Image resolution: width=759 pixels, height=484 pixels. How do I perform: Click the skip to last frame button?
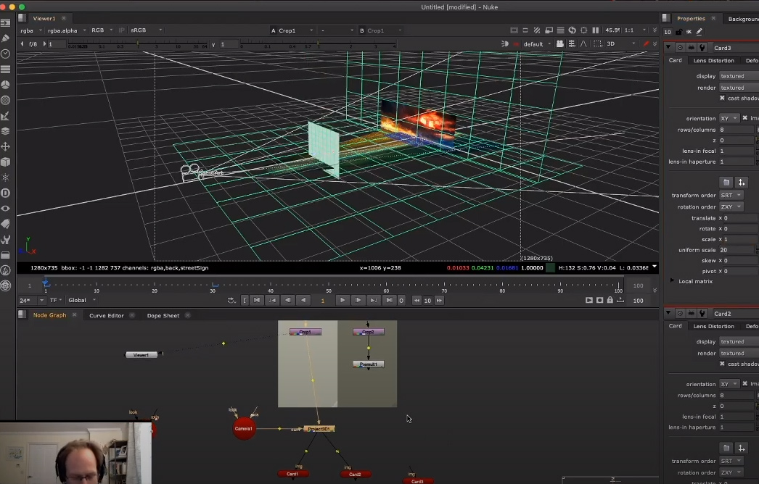coord(390,299)
